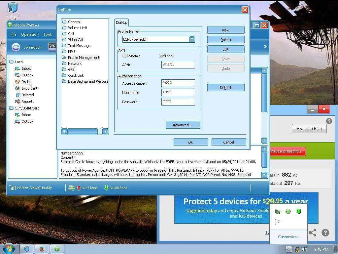Image resolution: width=338 pixels, height=254 pixels.
Task: Click the share icon in Hotspot Shield
Action: (312, 233)
